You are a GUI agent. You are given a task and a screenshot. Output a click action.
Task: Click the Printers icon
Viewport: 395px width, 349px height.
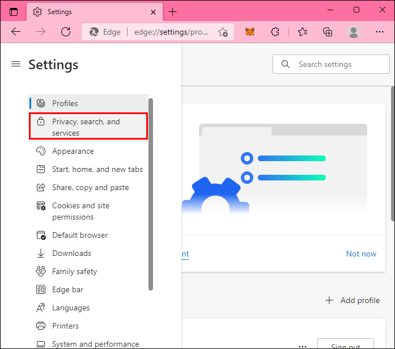pyautogui.click(x=41, y=326)
